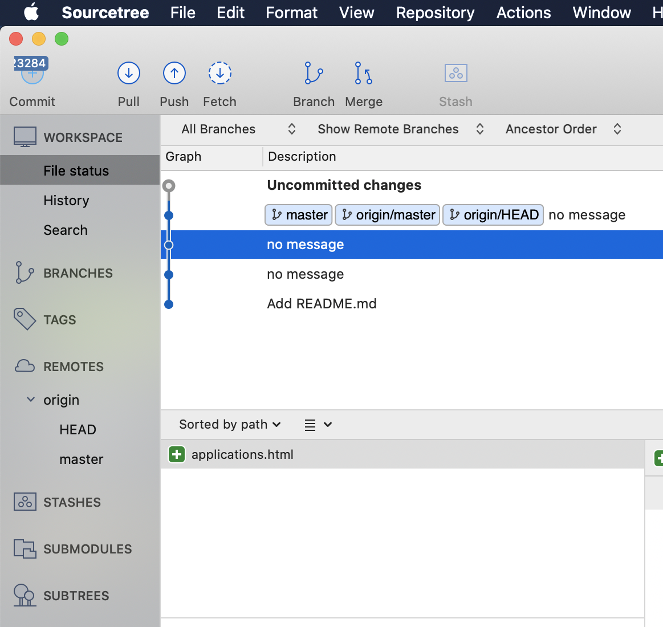Screen dimensions: 663x627
Task: Select the BRANCHES section header
Action: tap(78, 273)
